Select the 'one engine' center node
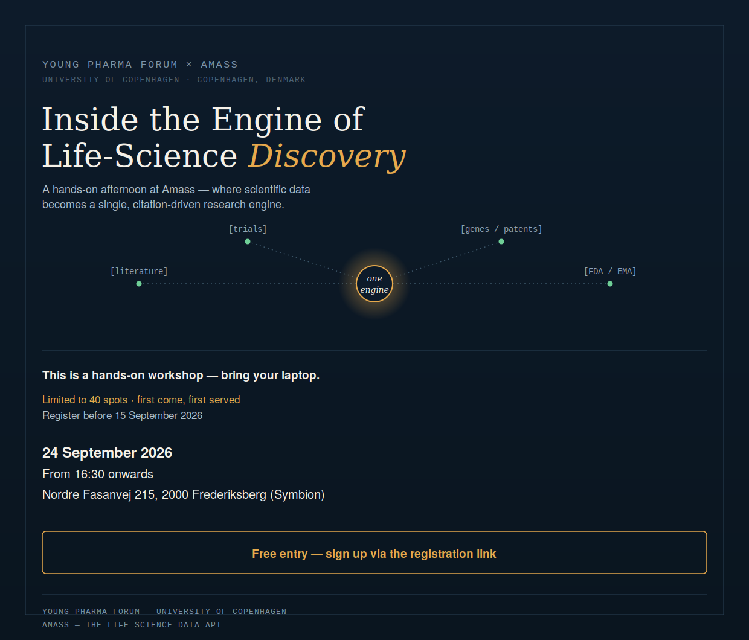Image resolution: width=749 pixels, height=640 pixels. [374, 284]
